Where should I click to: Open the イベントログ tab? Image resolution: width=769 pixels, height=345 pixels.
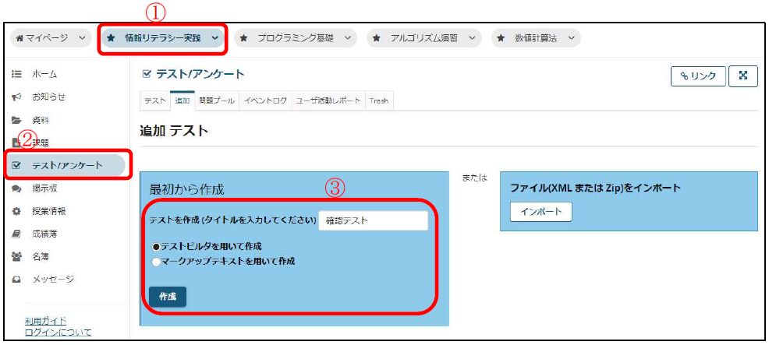pyautogui.click(x=265, y=101)
